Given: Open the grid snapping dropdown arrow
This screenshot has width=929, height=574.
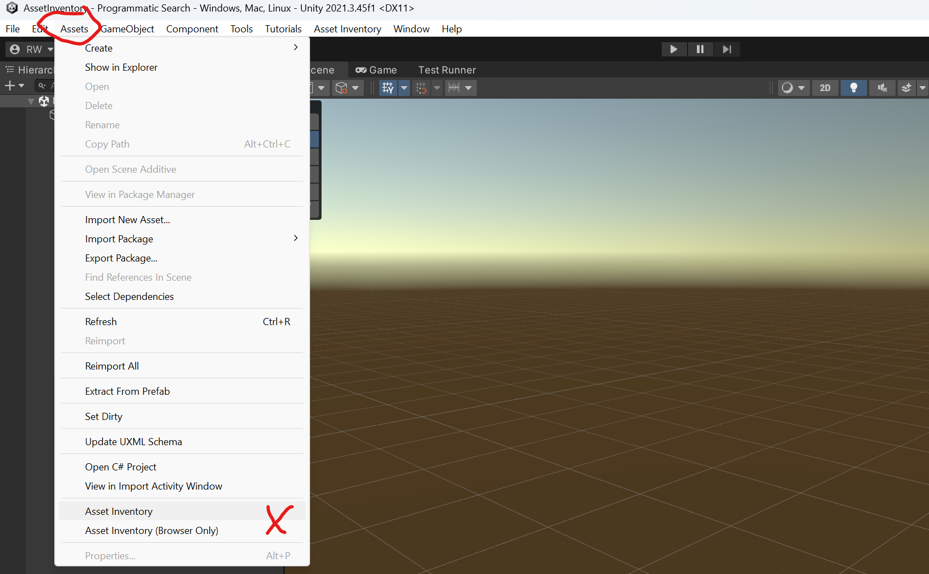Looking at the screenshot, I should pyautogui.click(x=437, y=88).
